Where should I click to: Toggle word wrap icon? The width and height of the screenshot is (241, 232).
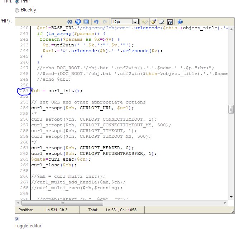coord(170,22)
